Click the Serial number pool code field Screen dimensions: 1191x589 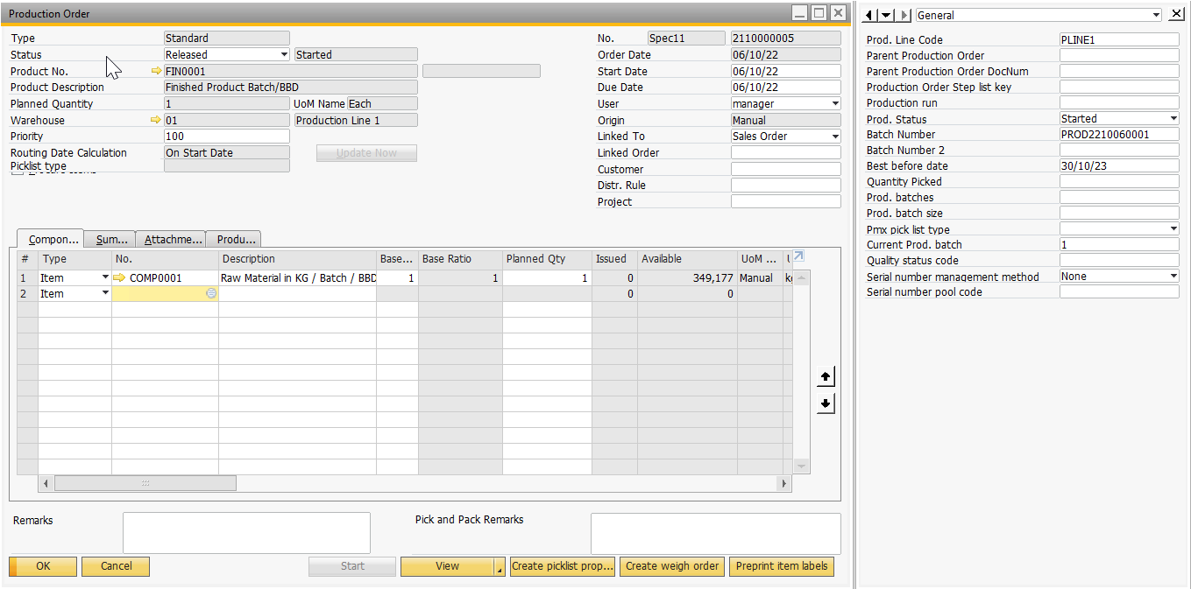[x=1119, y=291]
